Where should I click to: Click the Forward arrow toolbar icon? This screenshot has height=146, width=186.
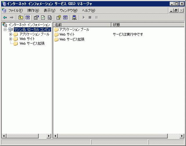(x=12, y=18)
